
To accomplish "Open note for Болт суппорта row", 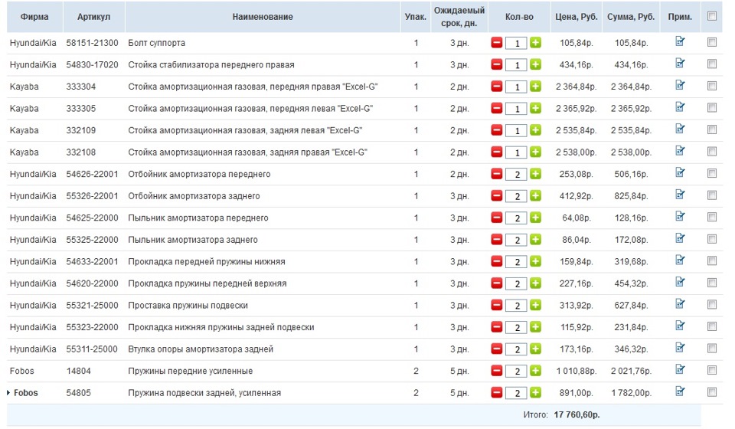I will pyautogui.click(x=680, y=41).
